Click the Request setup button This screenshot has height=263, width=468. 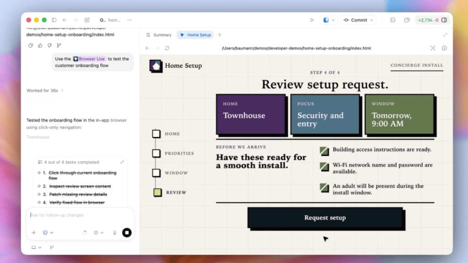(x=325, y=218)
